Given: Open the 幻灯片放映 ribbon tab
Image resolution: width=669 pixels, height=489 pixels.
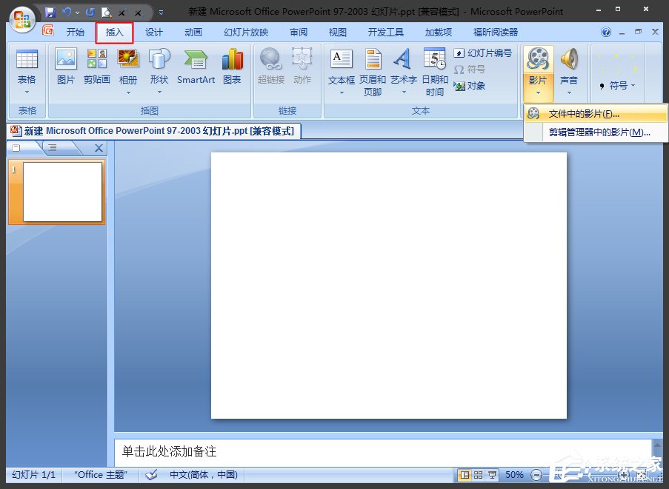Looking at the screenshot, I should click(245, 32).
